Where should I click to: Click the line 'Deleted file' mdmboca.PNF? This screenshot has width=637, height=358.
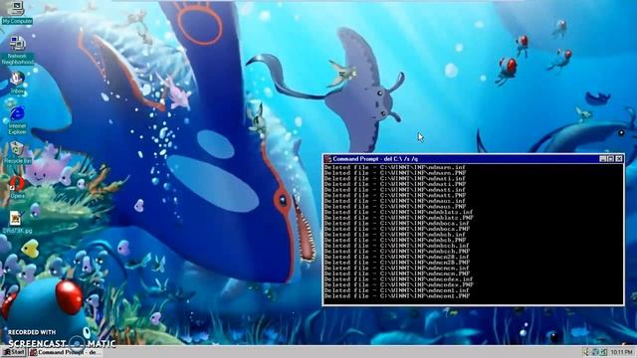point(396,229)
